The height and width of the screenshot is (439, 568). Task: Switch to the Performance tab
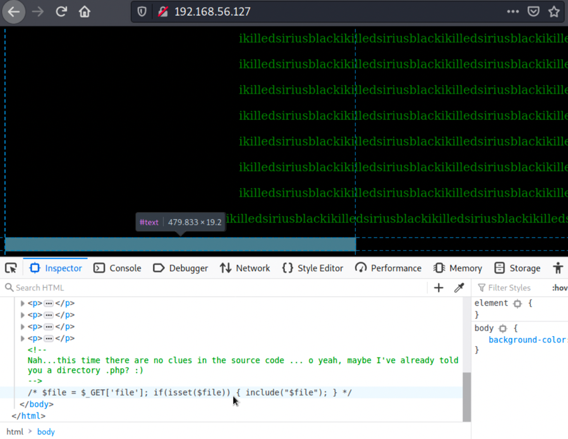(388, 268)
